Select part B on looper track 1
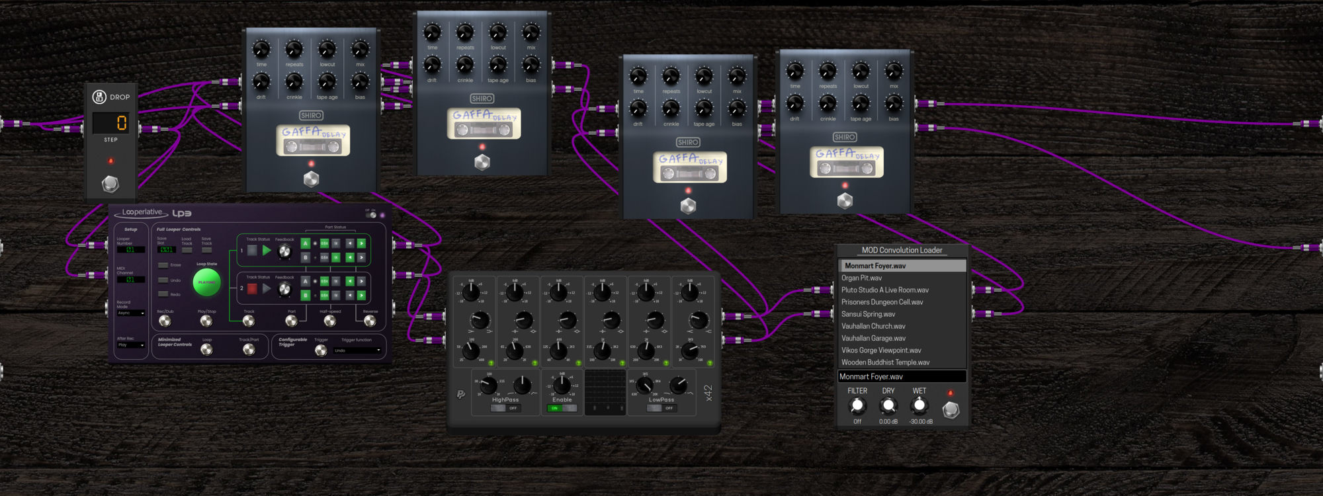 pos(306,257)
